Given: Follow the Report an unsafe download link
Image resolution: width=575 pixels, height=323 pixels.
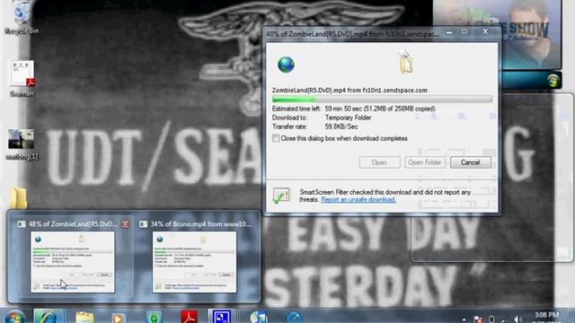Looking at the screenshot, I should 358,199.
